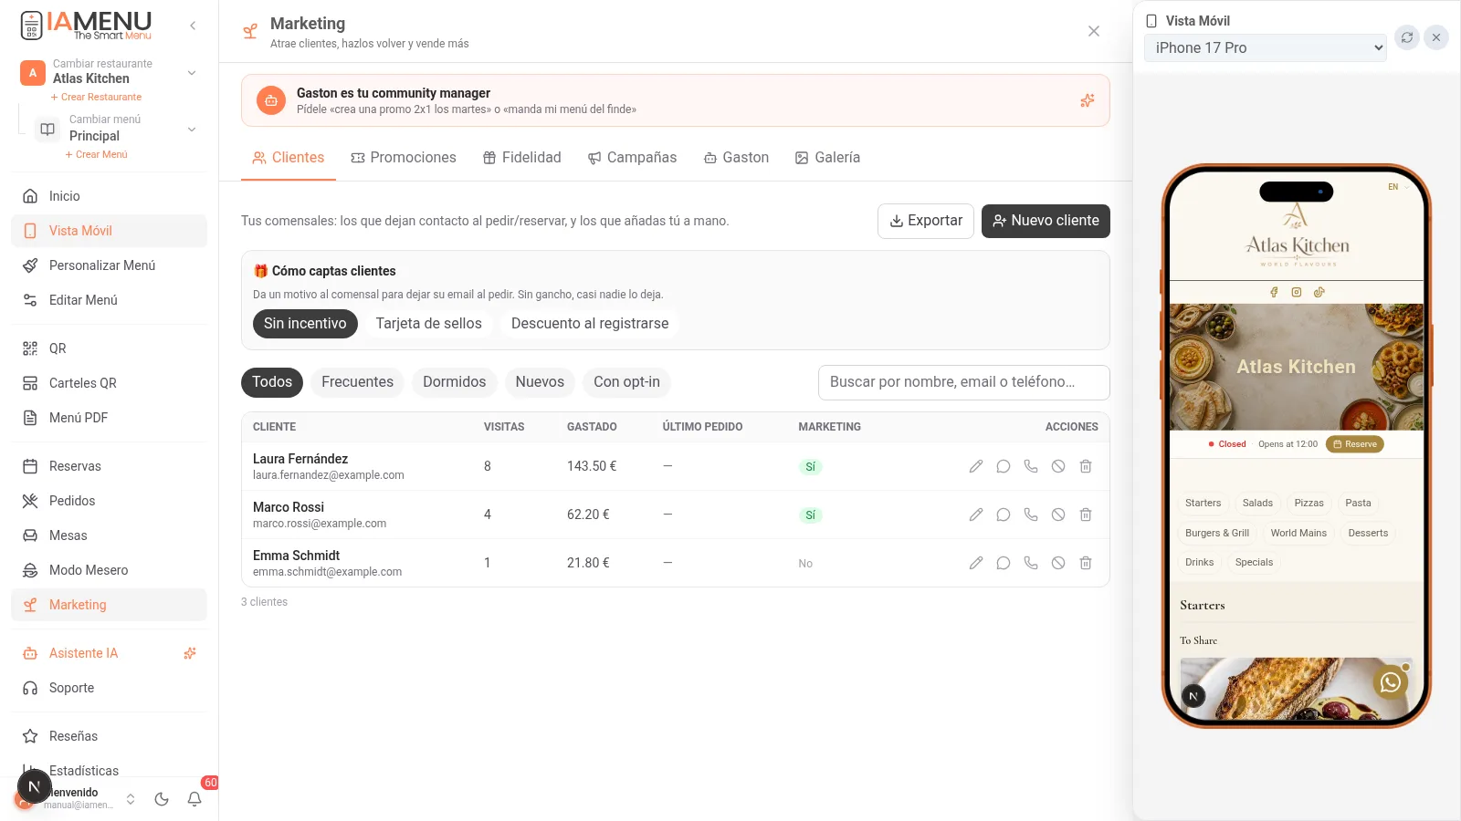Viewport: 1461px width, 821px height.
Task: Tap the Reserve button in phone preview
Action: [1355, 444]
